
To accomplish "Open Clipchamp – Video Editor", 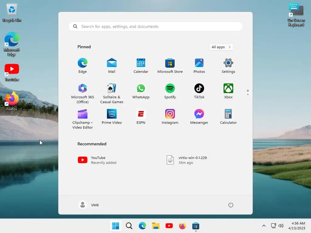I will click(x=83, y=119).
